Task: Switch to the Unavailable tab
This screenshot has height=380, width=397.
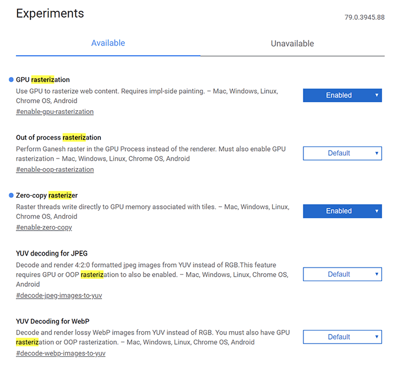Action: [x=293, y=44]
